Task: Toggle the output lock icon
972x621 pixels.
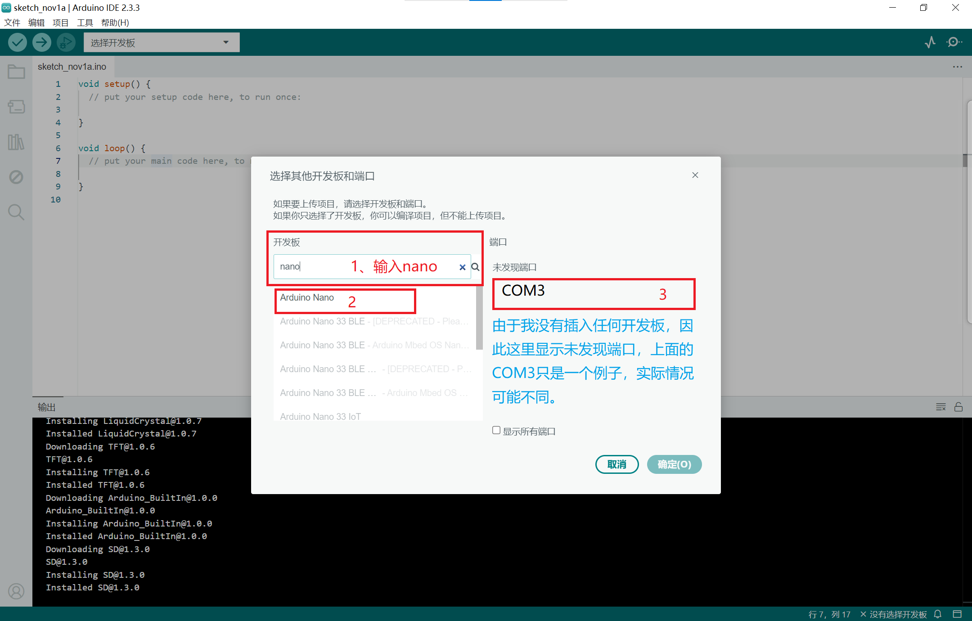Action: [958, 407]
